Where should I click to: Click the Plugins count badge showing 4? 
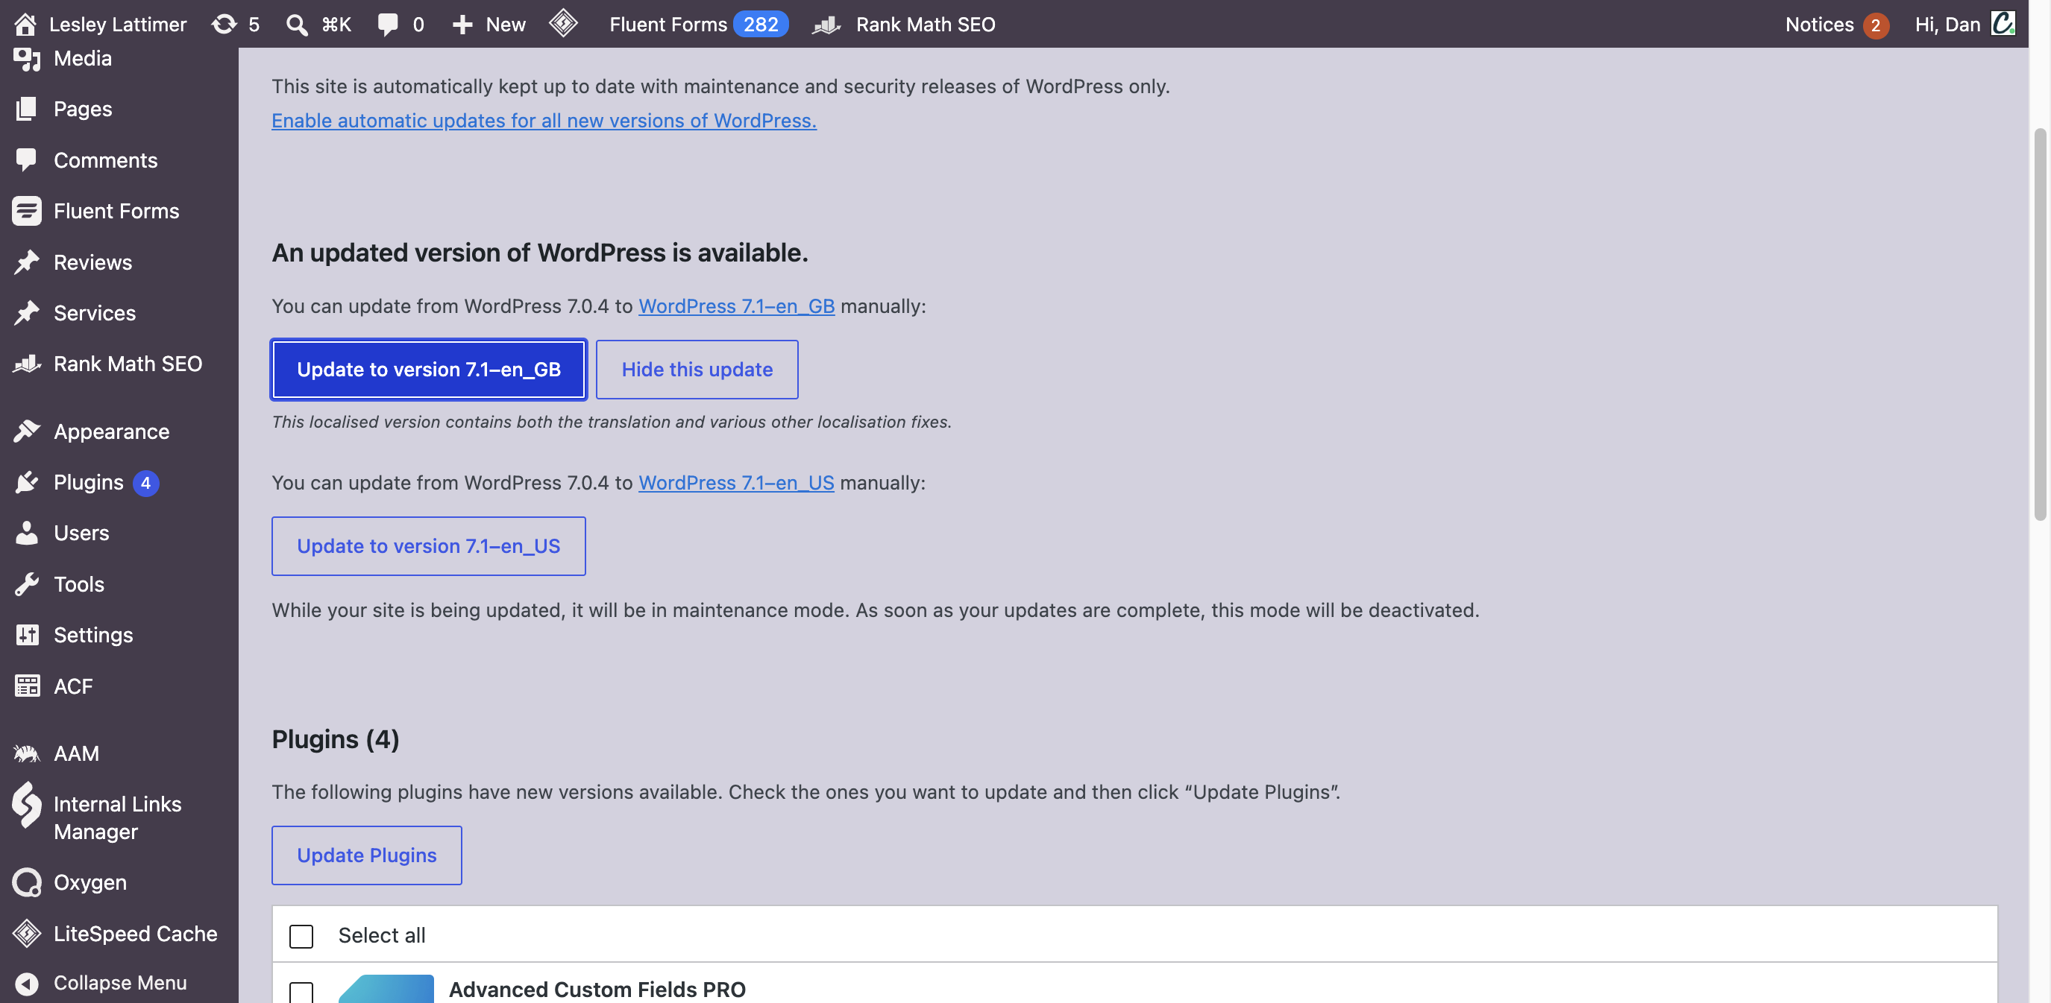click(145, 483)
